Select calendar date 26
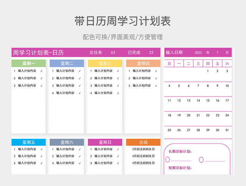Image resolution: width=246 pixels, height=186 pixels. 179,130
